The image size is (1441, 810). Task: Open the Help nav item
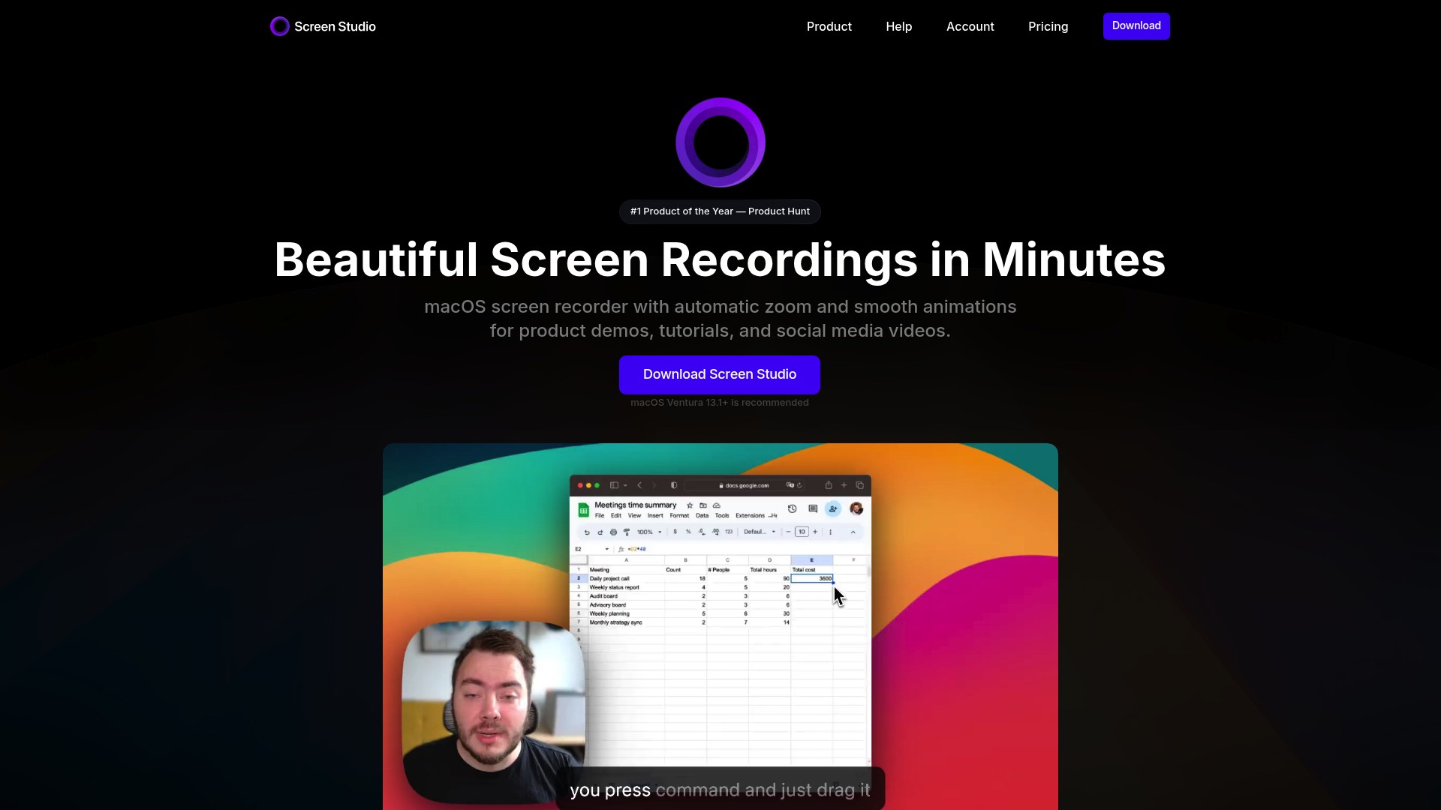point(898,26)
